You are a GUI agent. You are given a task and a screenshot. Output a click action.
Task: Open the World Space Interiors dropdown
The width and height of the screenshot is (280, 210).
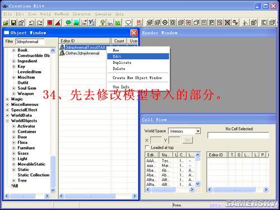(184, 131)
